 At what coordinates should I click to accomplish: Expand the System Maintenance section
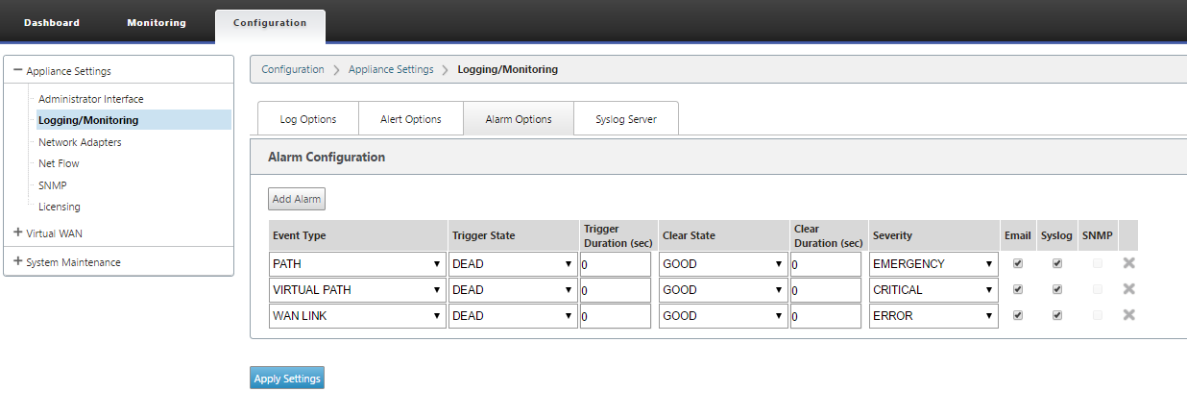(x=17, y=261)
